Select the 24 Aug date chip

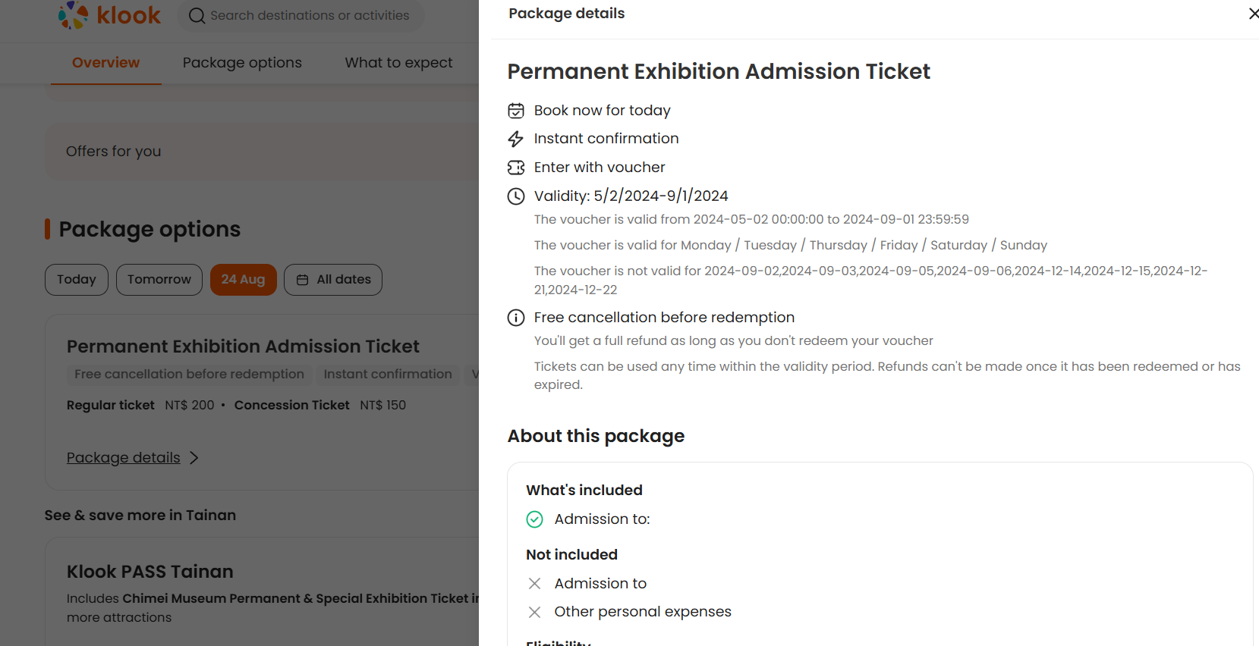[x=243, y=280]
